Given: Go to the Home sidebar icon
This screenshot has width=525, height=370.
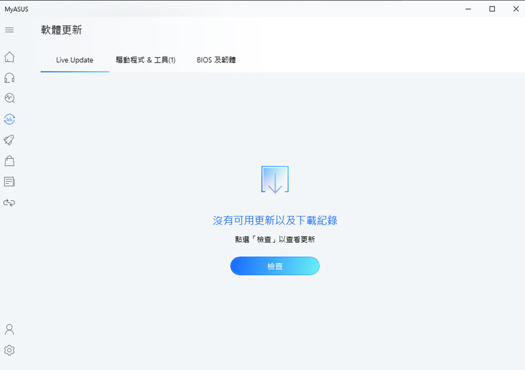Looking at the screenshot, I should point(9,57).
